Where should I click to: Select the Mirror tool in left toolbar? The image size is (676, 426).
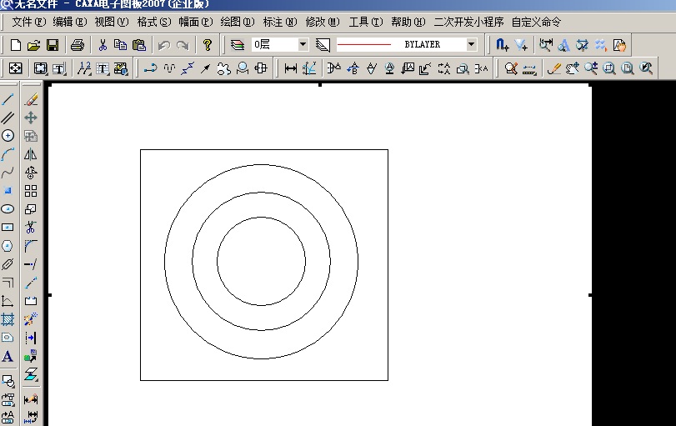(31, 154)
